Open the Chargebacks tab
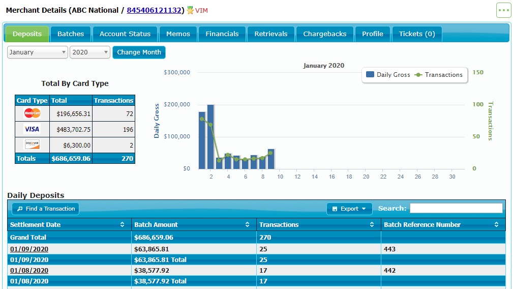The image size is (513, 289). click(325, 34)
